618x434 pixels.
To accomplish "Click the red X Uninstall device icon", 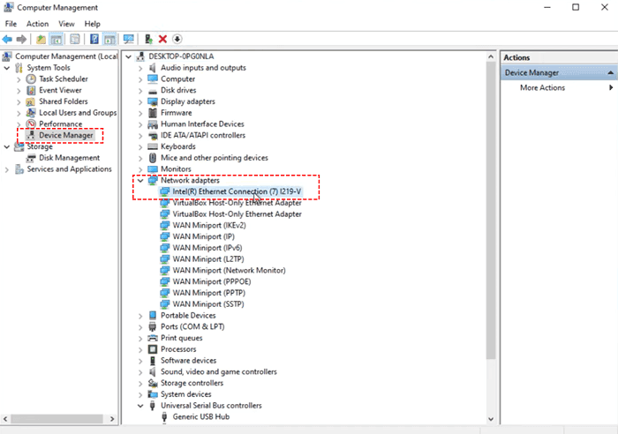I will pos(162,39).
